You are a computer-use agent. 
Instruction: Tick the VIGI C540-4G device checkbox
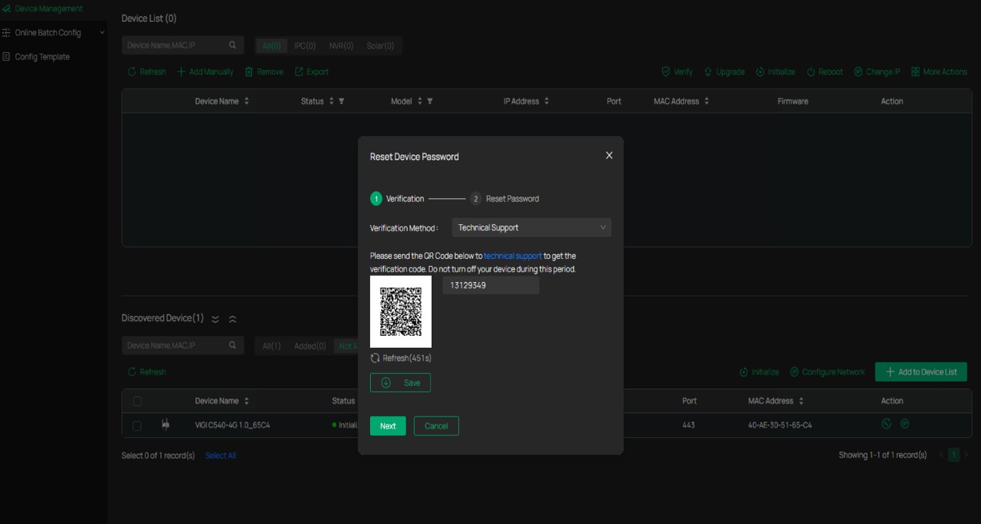(x=137, y=426)
